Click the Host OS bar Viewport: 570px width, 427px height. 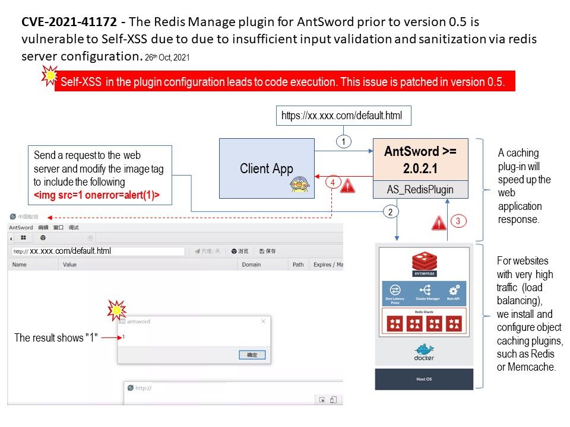pos(424,379)
